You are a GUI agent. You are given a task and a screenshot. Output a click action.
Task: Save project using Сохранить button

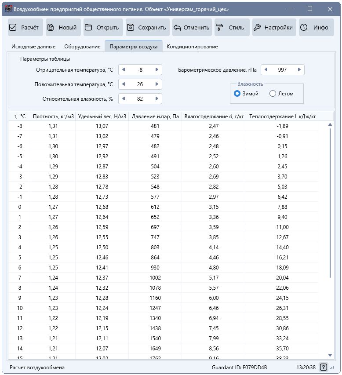pos(147,27)
